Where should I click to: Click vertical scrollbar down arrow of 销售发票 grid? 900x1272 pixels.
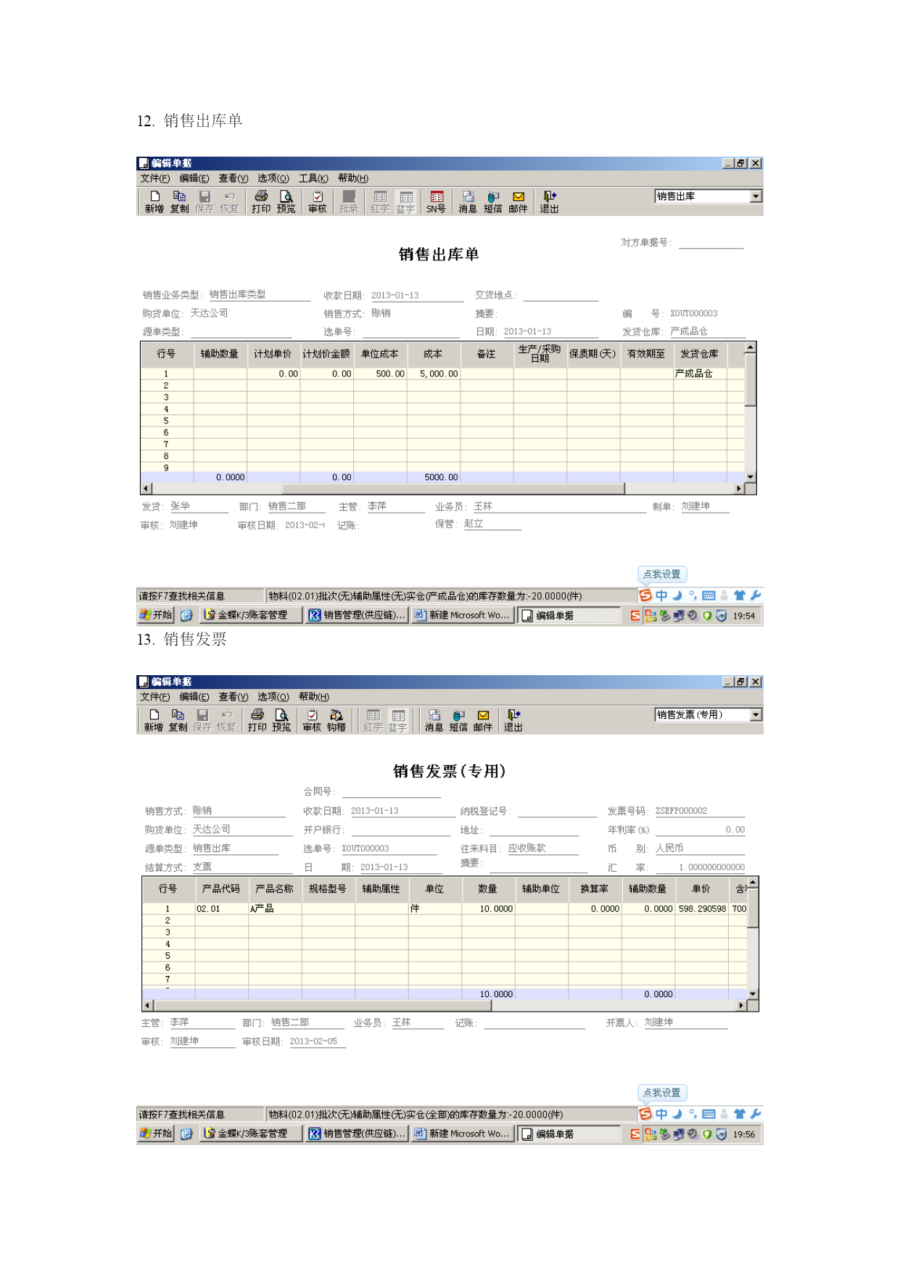(x=753, y=994)
